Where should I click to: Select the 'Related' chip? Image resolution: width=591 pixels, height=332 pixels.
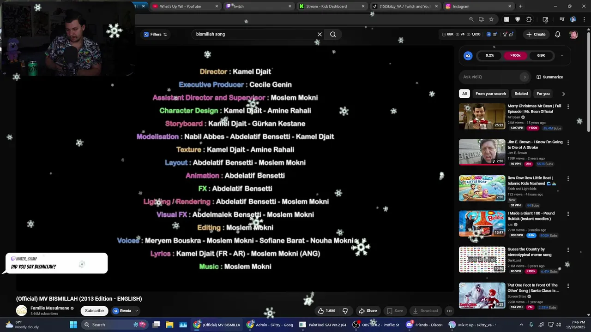pyautogui.click(x=521, y=94)
